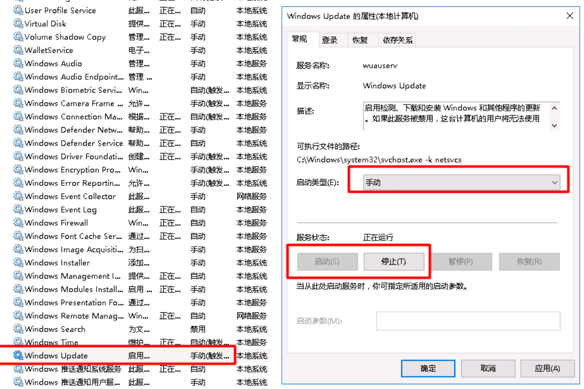Click the Windows Management Instrumentation service icon
This screenshot has height=389, width=584.
[18, 276]
